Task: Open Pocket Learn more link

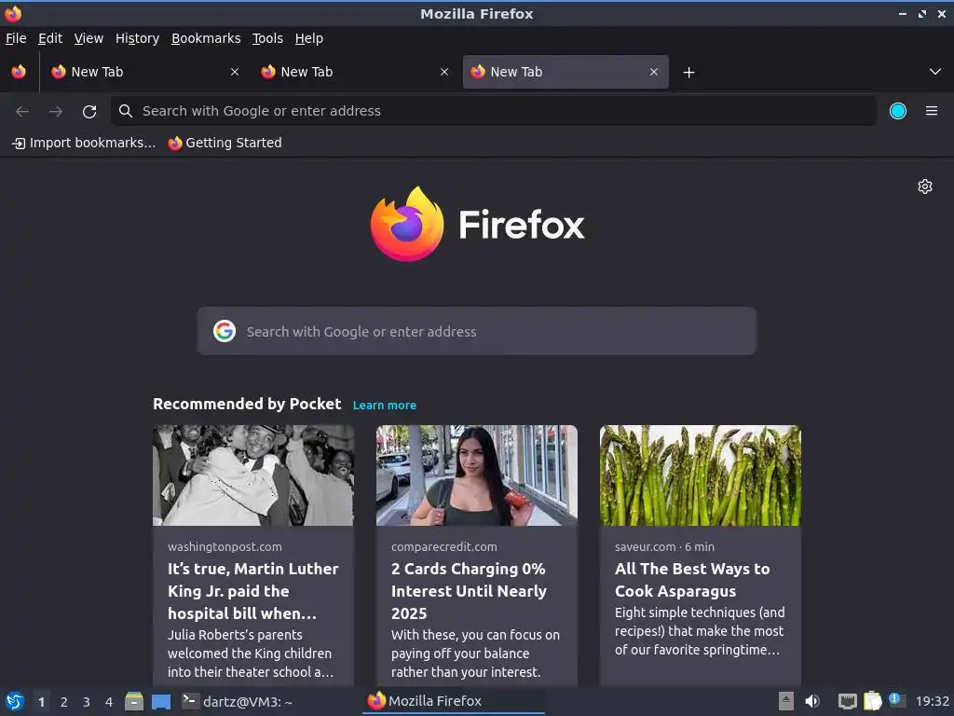Action: (385, 406)
